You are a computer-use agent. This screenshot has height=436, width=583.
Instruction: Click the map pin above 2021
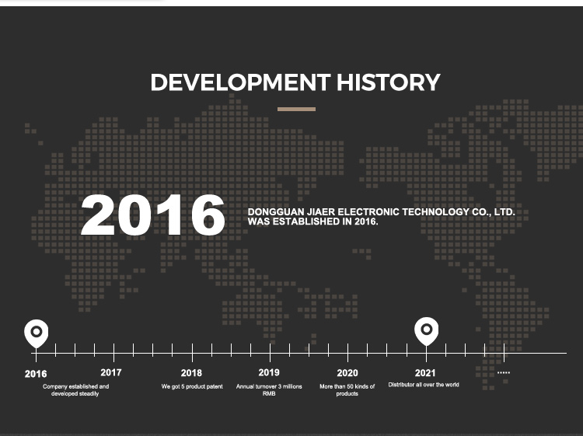[x=427, y=331]
